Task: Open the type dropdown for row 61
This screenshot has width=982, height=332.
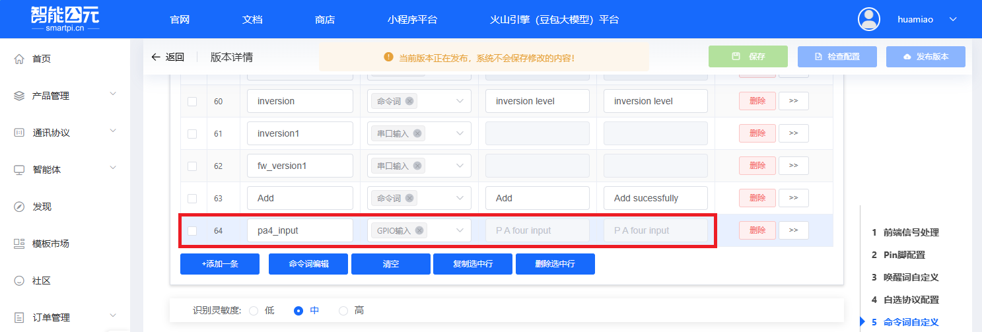Action: [x=460, y=133]
